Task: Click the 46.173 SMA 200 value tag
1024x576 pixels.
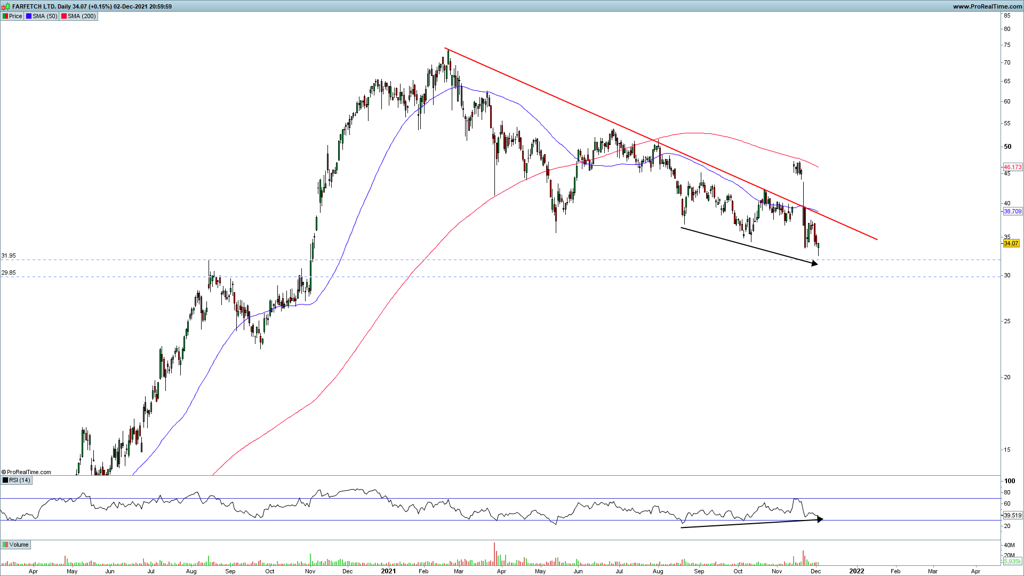Action: (x=1012, y=167)
